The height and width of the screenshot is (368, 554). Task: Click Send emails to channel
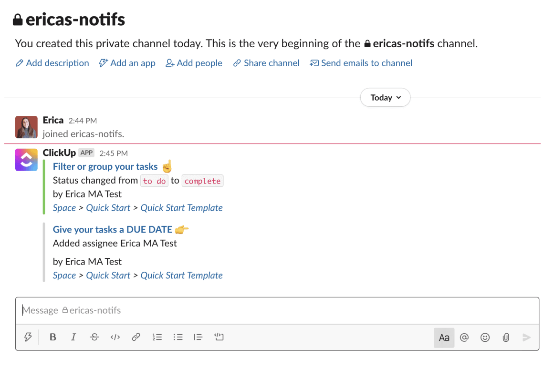pos(361,63)
